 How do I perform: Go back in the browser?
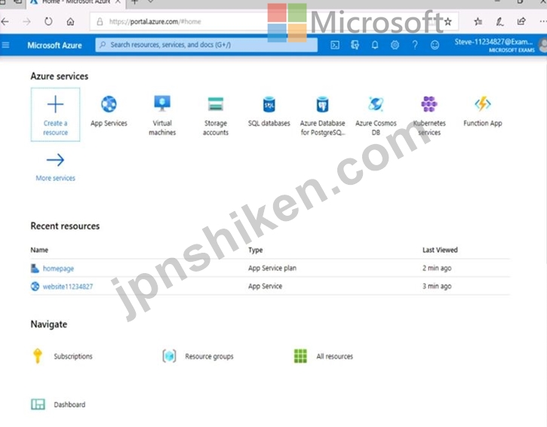(x=5, y=22)
